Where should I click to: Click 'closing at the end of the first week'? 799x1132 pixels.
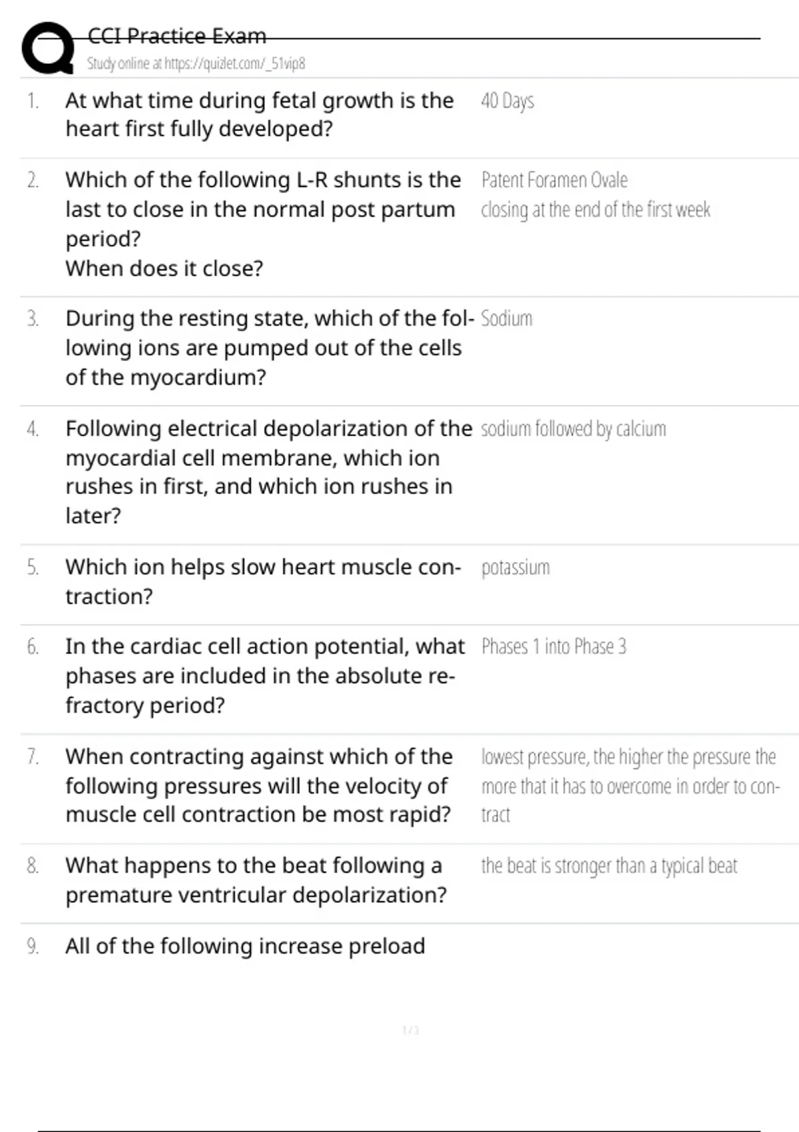click(595, 210)
